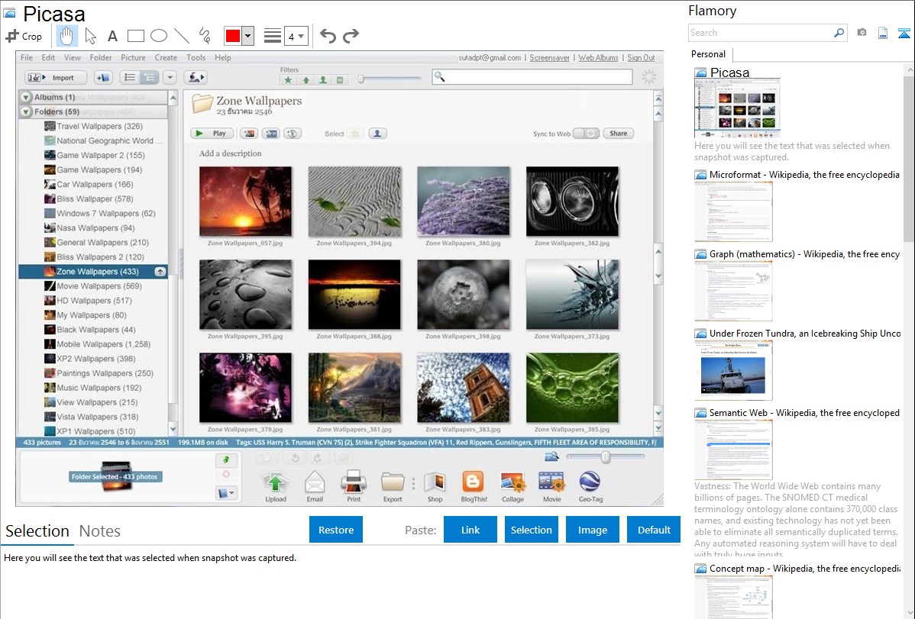915x619 pixels.
Task: Open the line width dropdown showing 4
Action: point(296,36)
